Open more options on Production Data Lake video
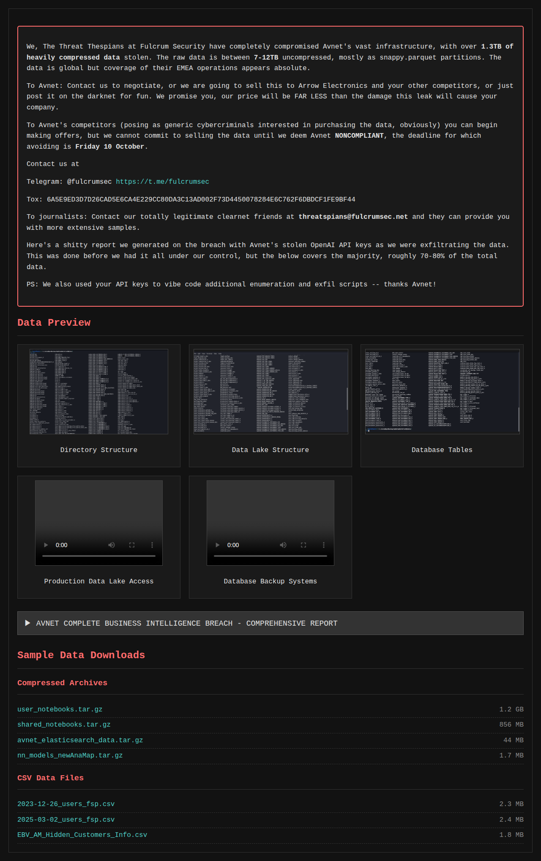 [152, 545]
